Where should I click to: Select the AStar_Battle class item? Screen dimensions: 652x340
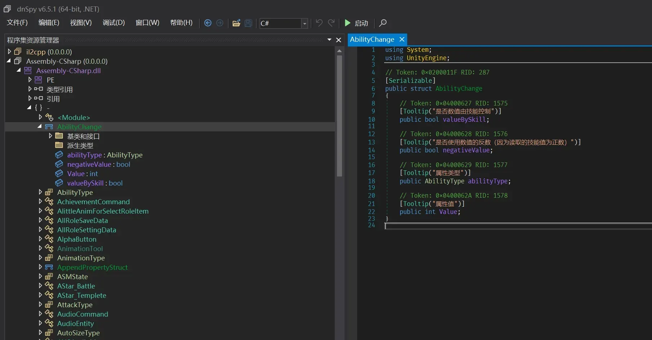tap(76, 286)
